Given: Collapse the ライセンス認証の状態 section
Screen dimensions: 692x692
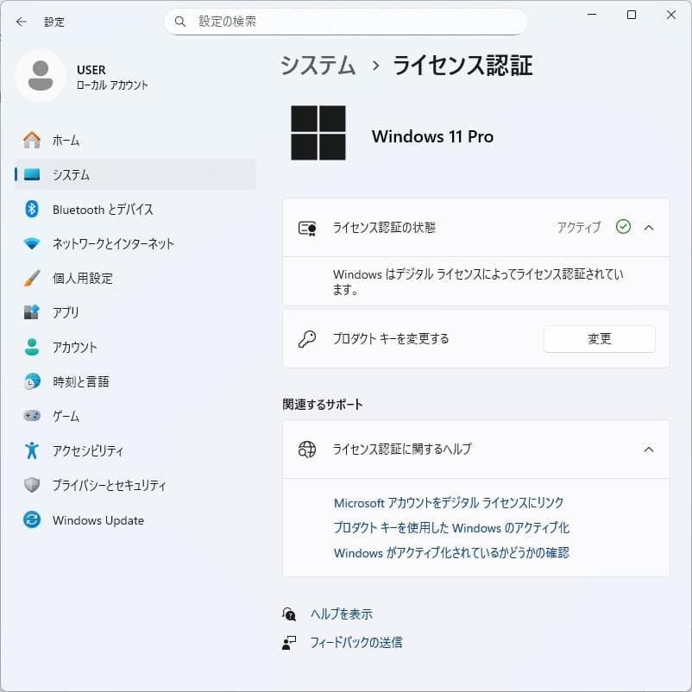Looking at the screenshot, I should [650, 227].
